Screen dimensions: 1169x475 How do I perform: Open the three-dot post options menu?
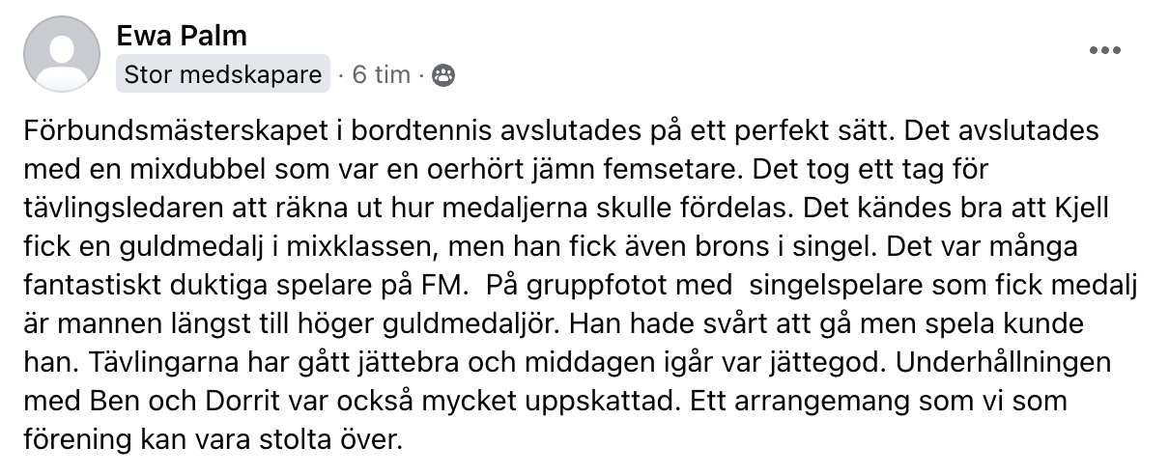point(1104,49)
